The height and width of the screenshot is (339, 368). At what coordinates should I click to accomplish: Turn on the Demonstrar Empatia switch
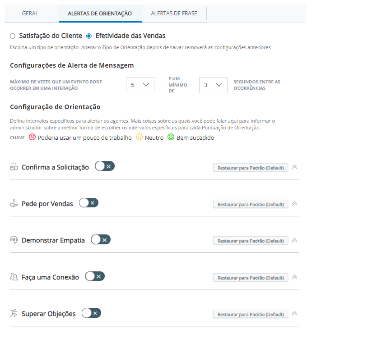(101, 240)
